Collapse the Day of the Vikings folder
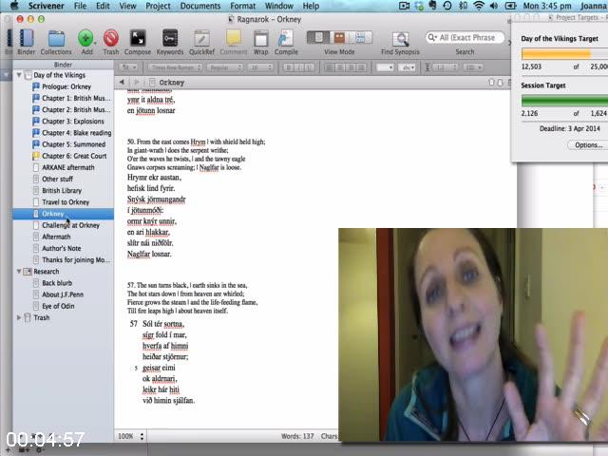608x456 pixels. (x=19, y=75)
